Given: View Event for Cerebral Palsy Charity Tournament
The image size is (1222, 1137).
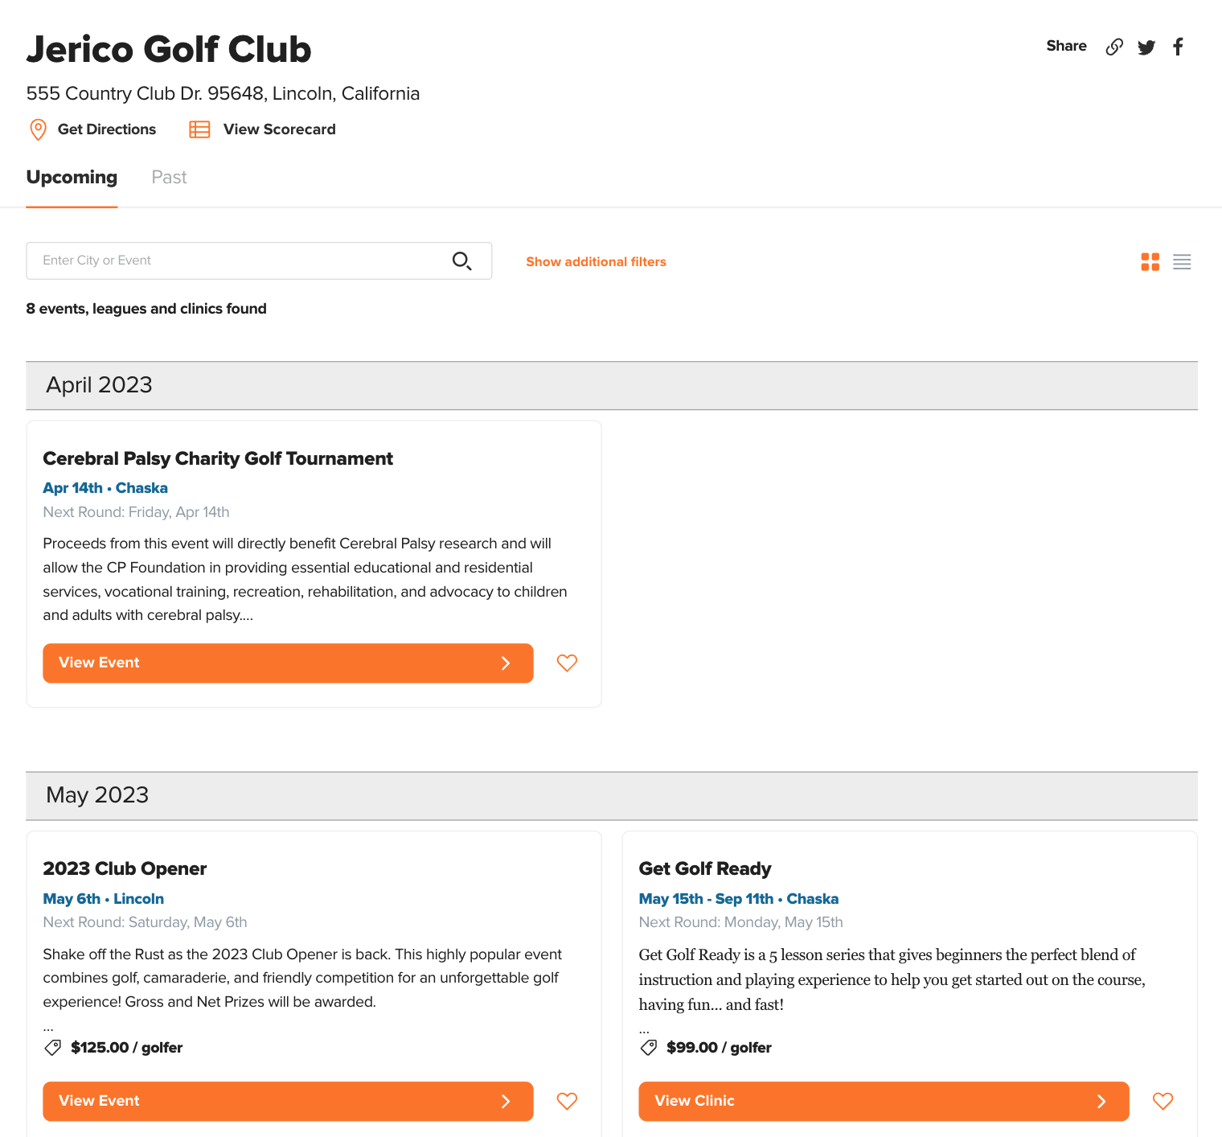Looking at the screenshot, I should [x=288, y=663].
